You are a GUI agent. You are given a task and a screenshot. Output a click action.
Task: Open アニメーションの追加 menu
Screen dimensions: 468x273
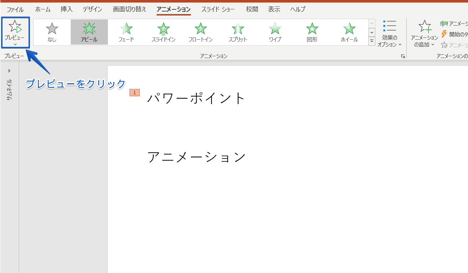click(424, 33)
